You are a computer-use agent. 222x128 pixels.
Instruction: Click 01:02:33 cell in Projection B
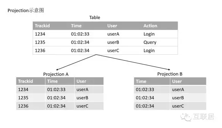pos(145,90)
